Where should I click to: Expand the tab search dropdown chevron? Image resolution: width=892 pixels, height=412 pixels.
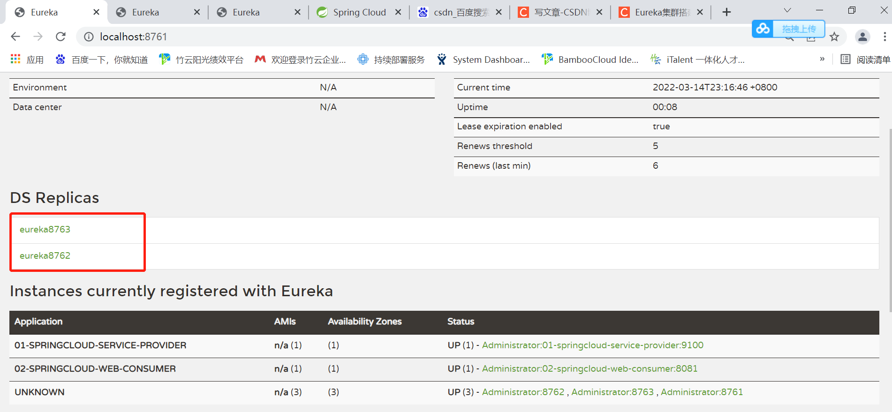click(x=787, y=10)
